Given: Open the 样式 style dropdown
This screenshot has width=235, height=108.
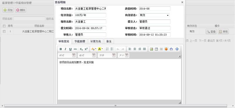Looking at the screenshot, I should (67, 55).
